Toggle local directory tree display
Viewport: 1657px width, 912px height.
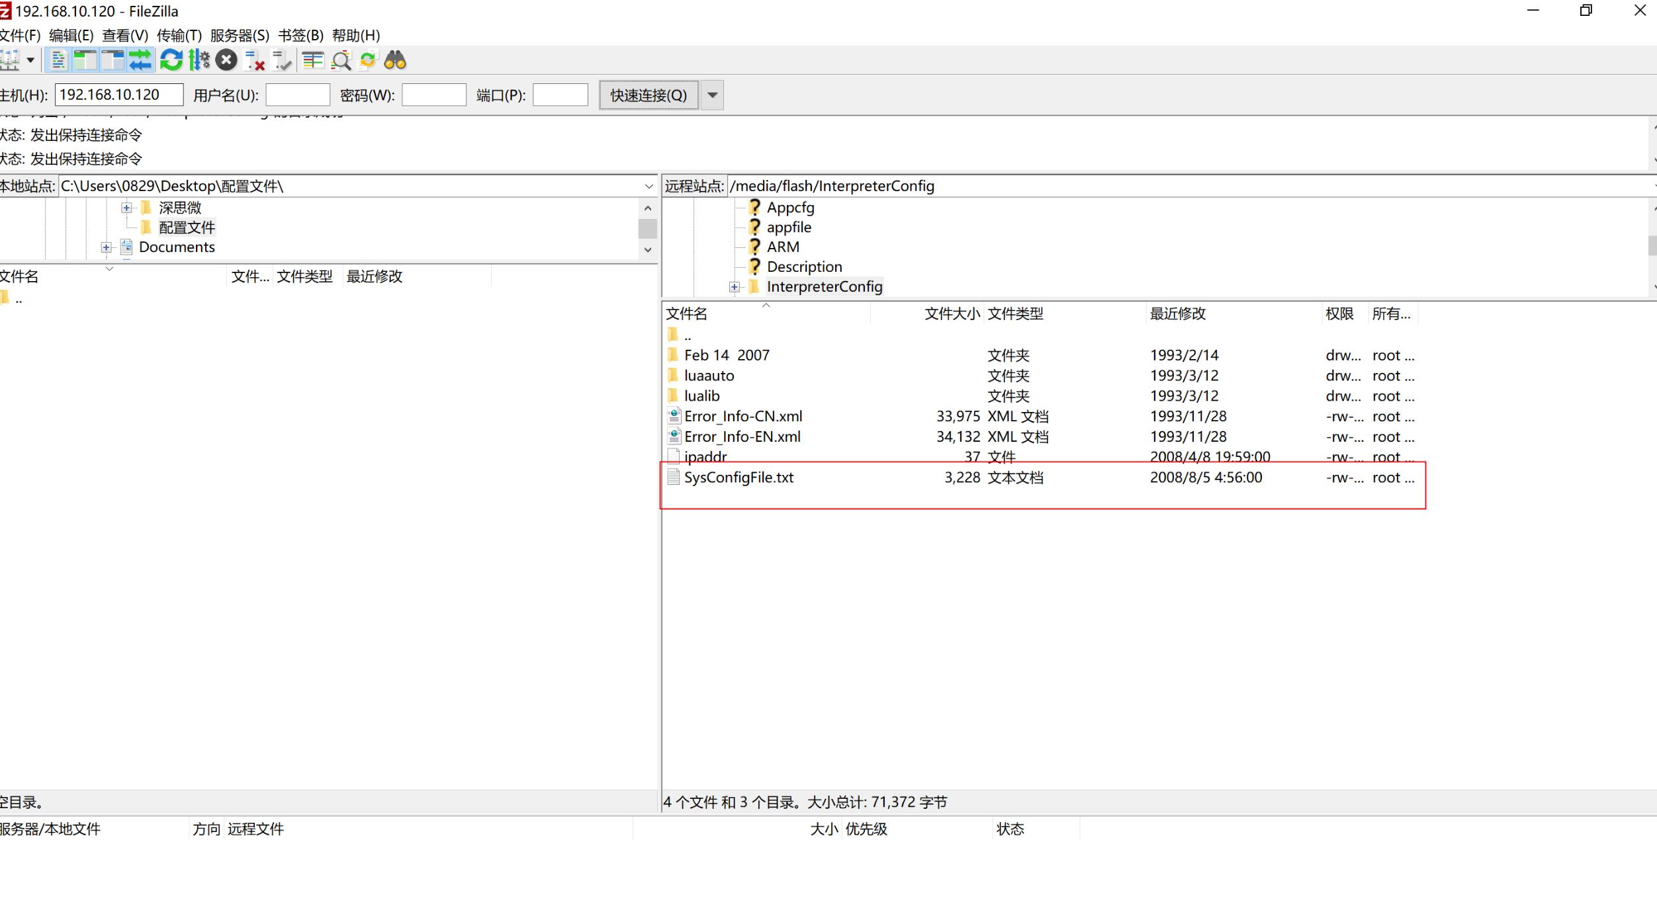pos(85,60)
